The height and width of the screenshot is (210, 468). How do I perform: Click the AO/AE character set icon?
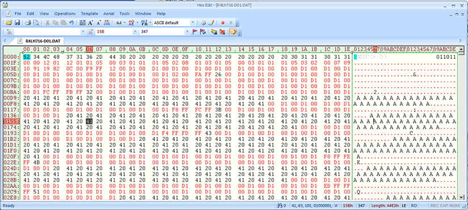[132, 23]
